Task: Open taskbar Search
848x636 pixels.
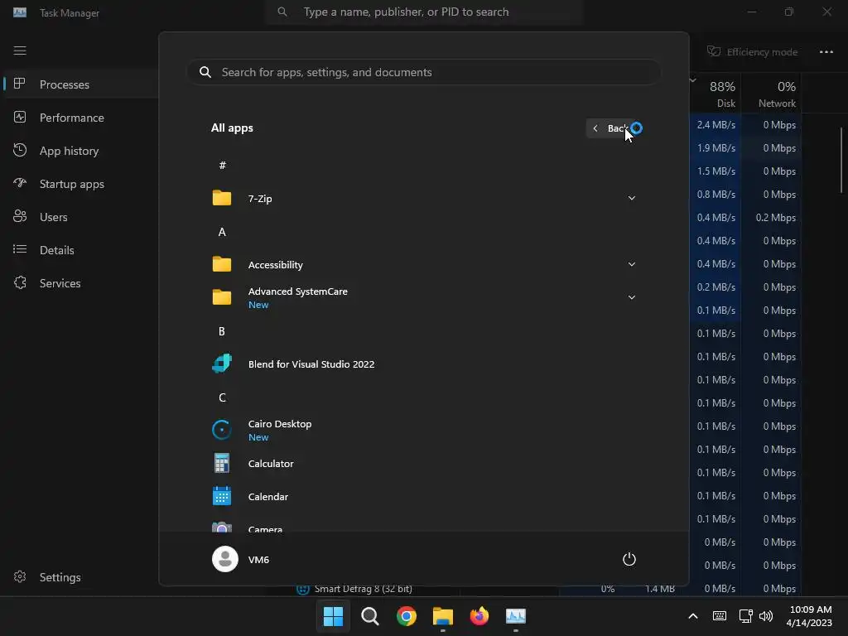Action: coord(370,616)
